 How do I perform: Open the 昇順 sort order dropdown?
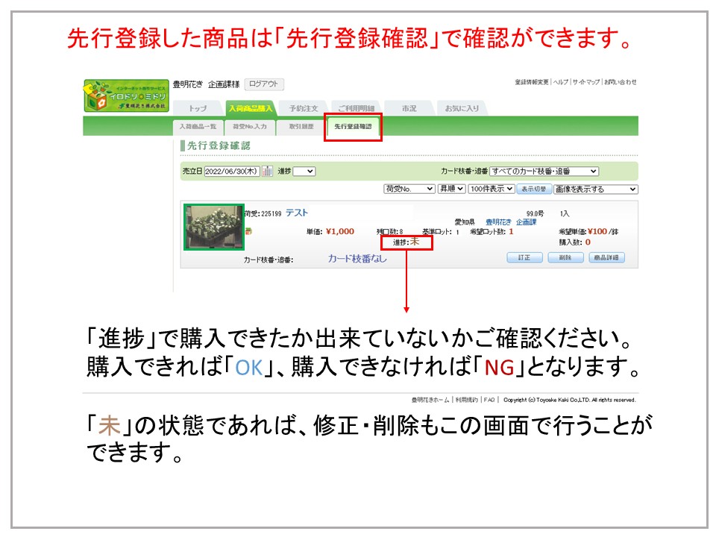point(451,189)
